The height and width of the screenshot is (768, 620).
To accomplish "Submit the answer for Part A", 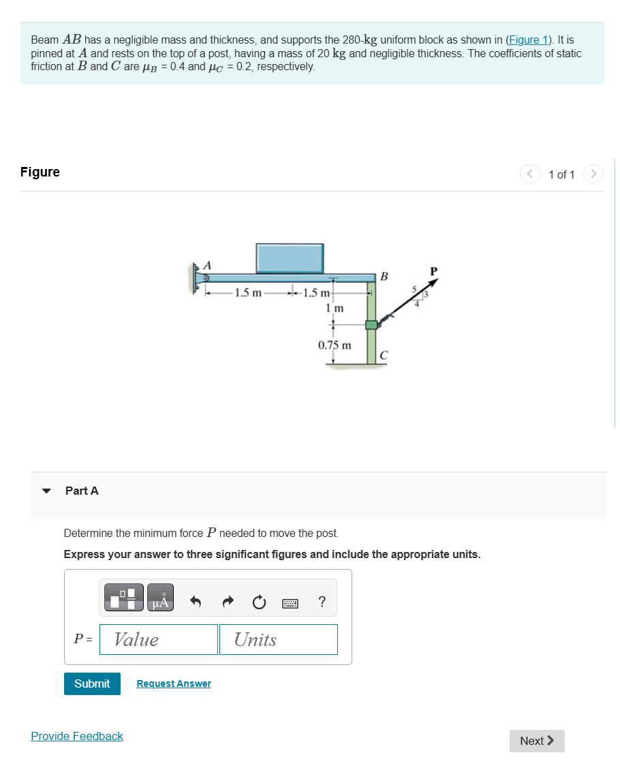I will (92, 683).
